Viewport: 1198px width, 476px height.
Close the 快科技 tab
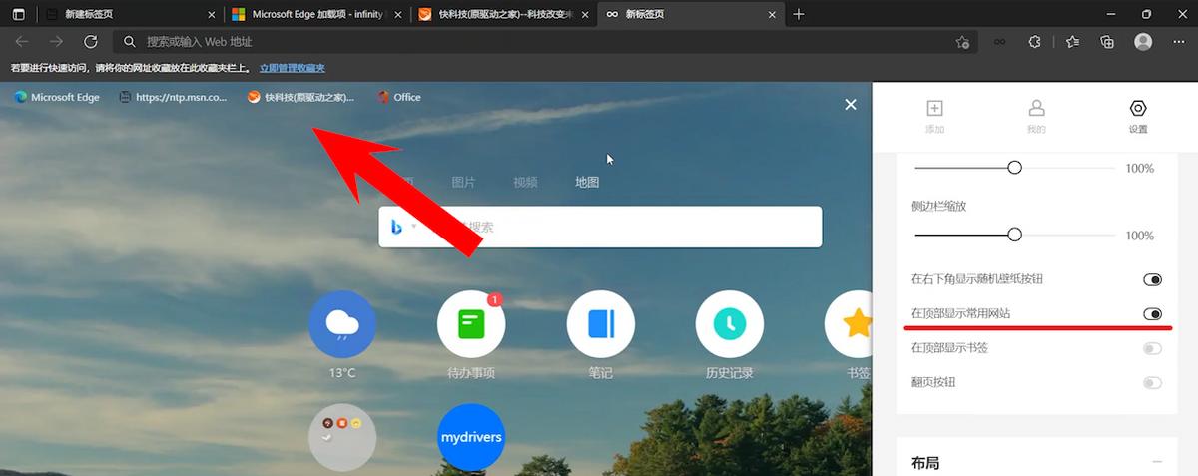pyautogui.click(x=583, y=14)
